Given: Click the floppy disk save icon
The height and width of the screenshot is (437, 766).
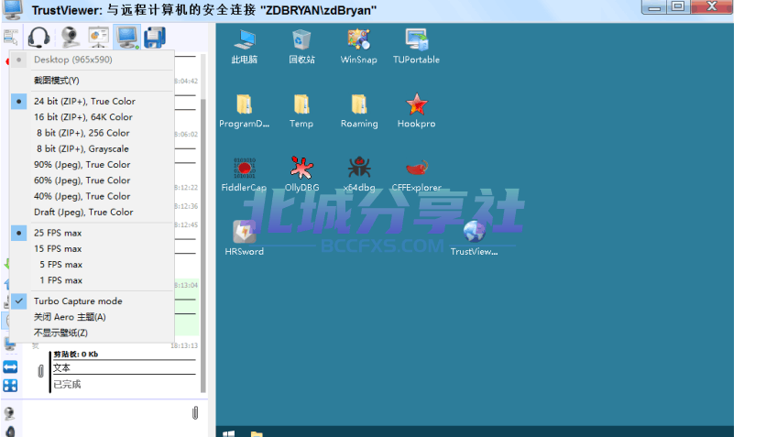Looking at the screenshot, I should coord(154,38).
